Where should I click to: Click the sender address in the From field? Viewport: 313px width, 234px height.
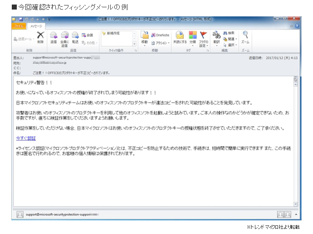66,58
